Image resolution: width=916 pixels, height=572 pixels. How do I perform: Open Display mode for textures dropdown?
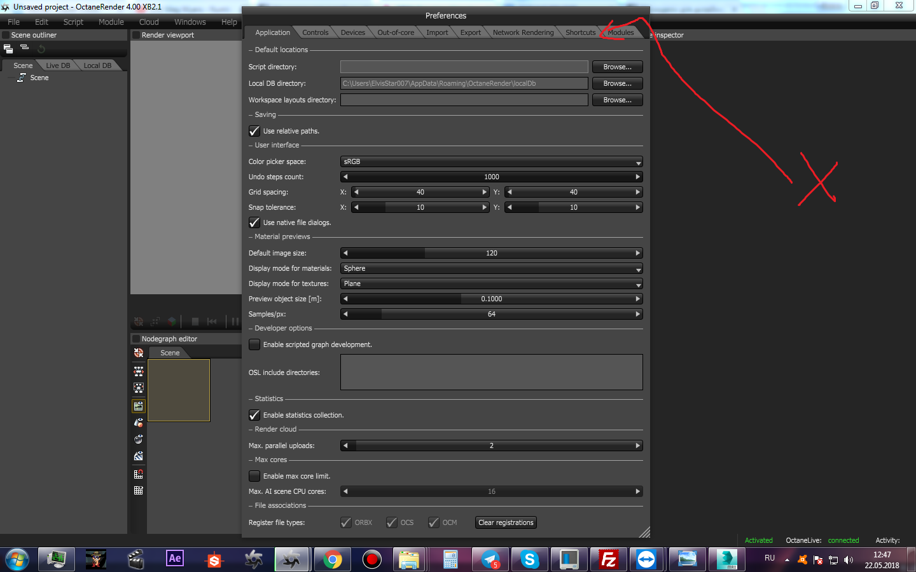492,283
